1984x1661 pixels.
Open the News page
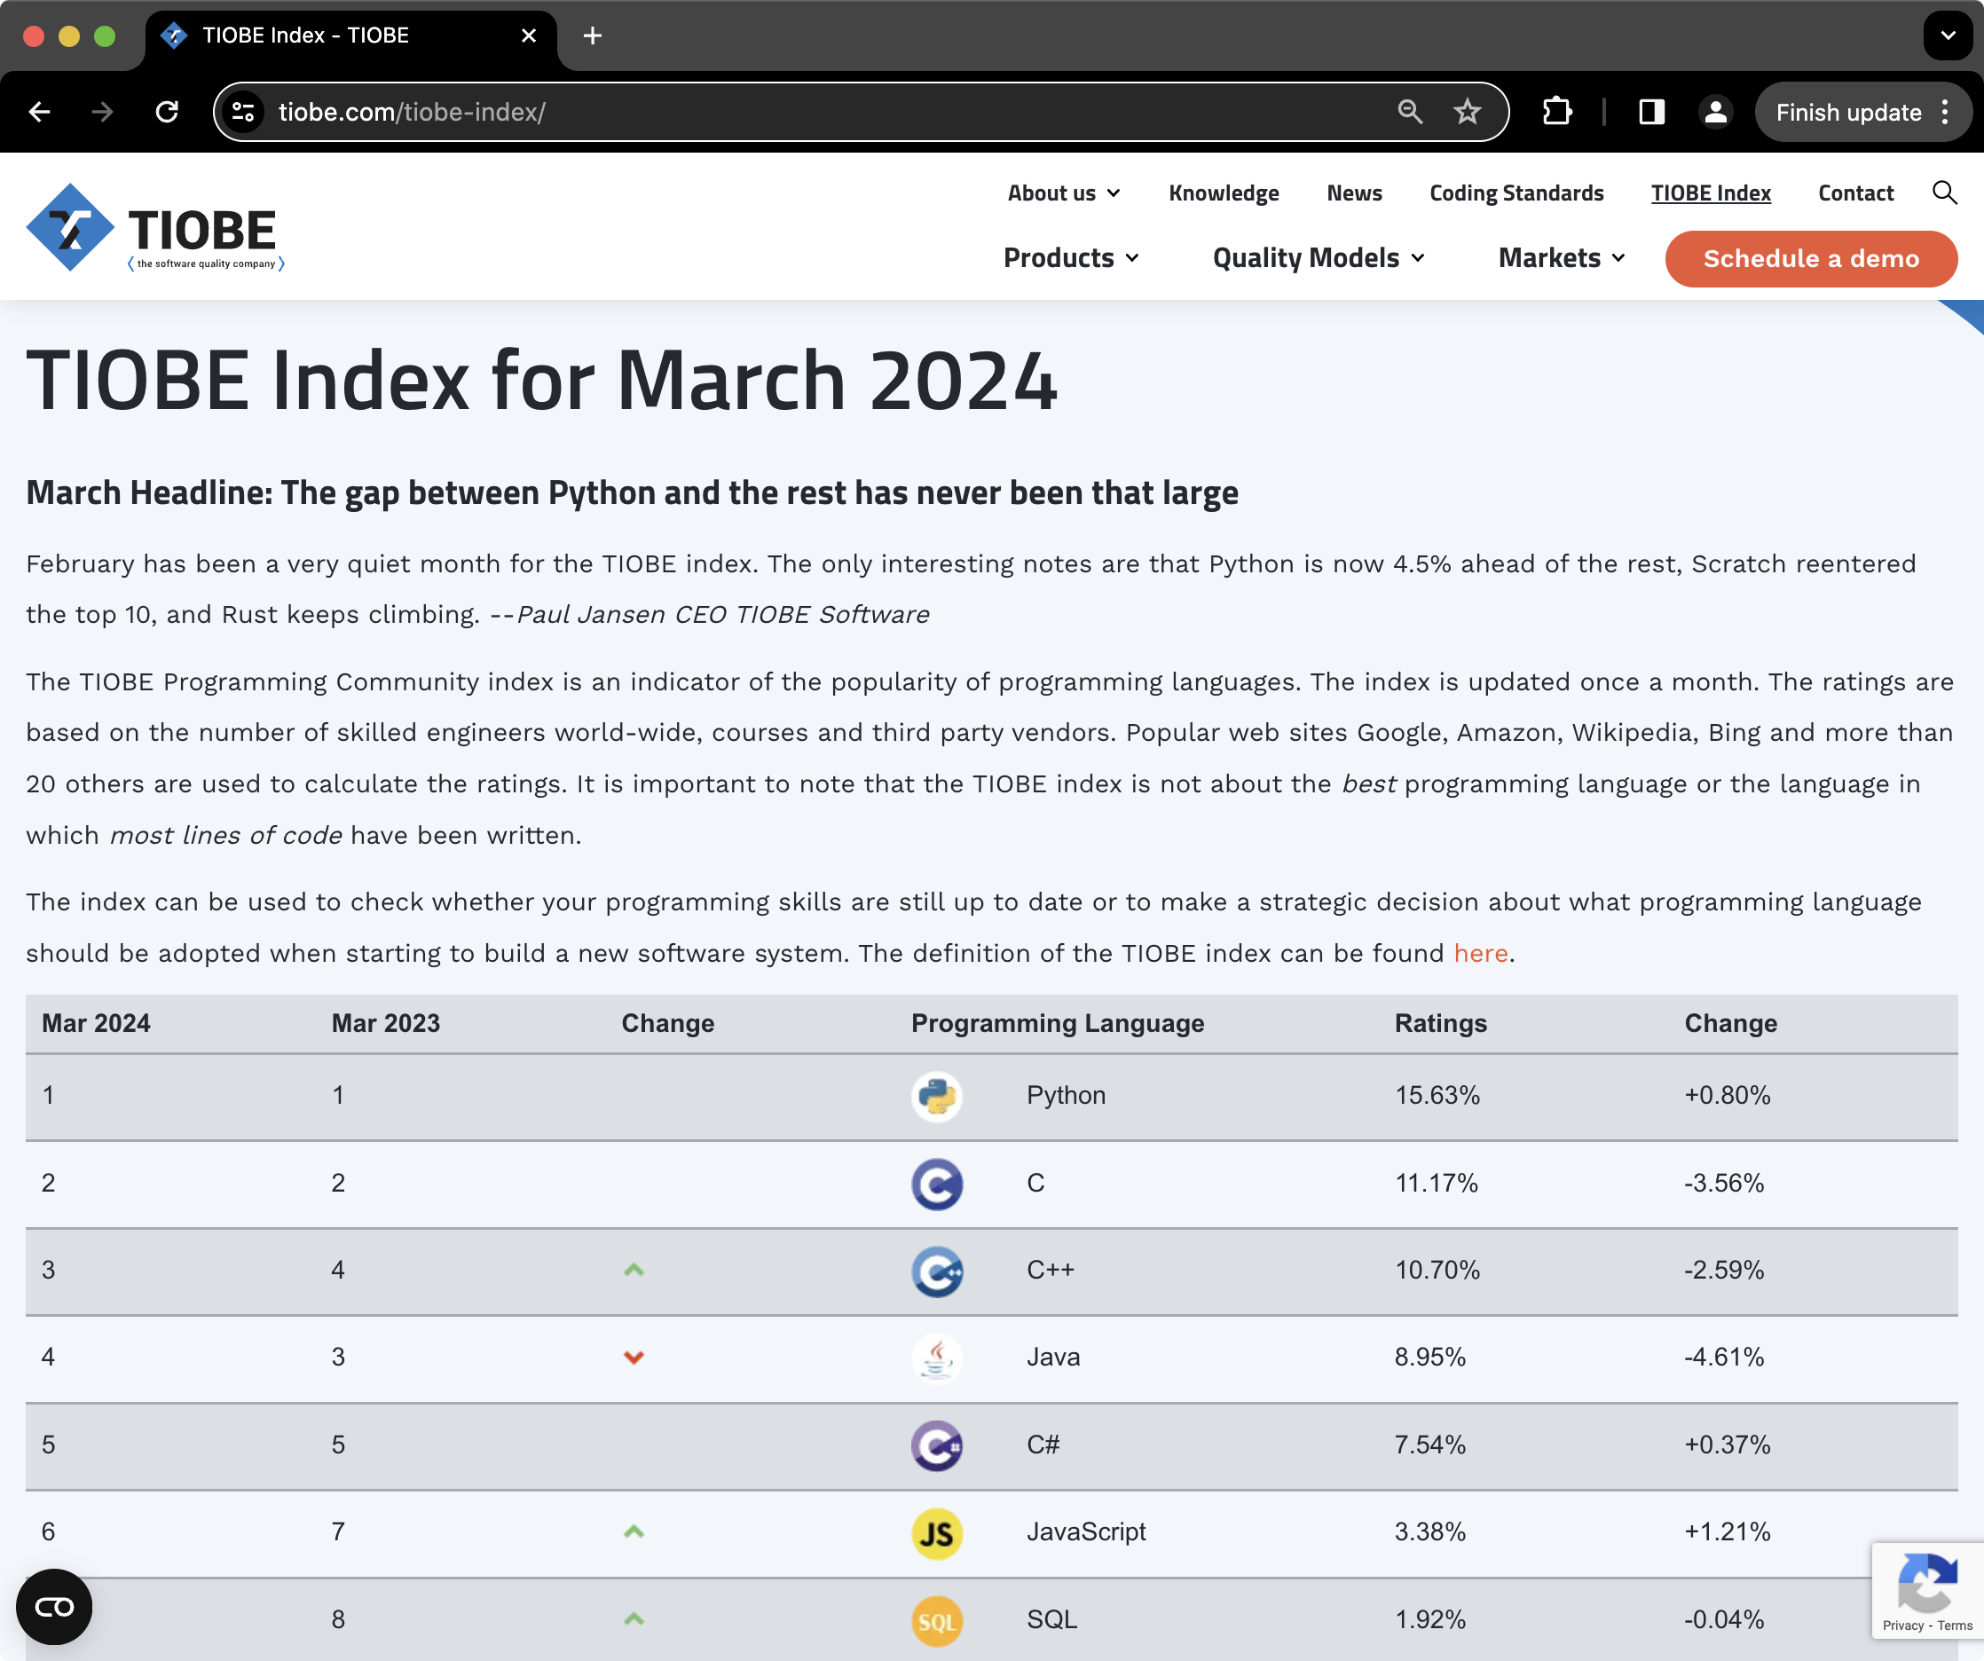click(x=1354, y=193)
